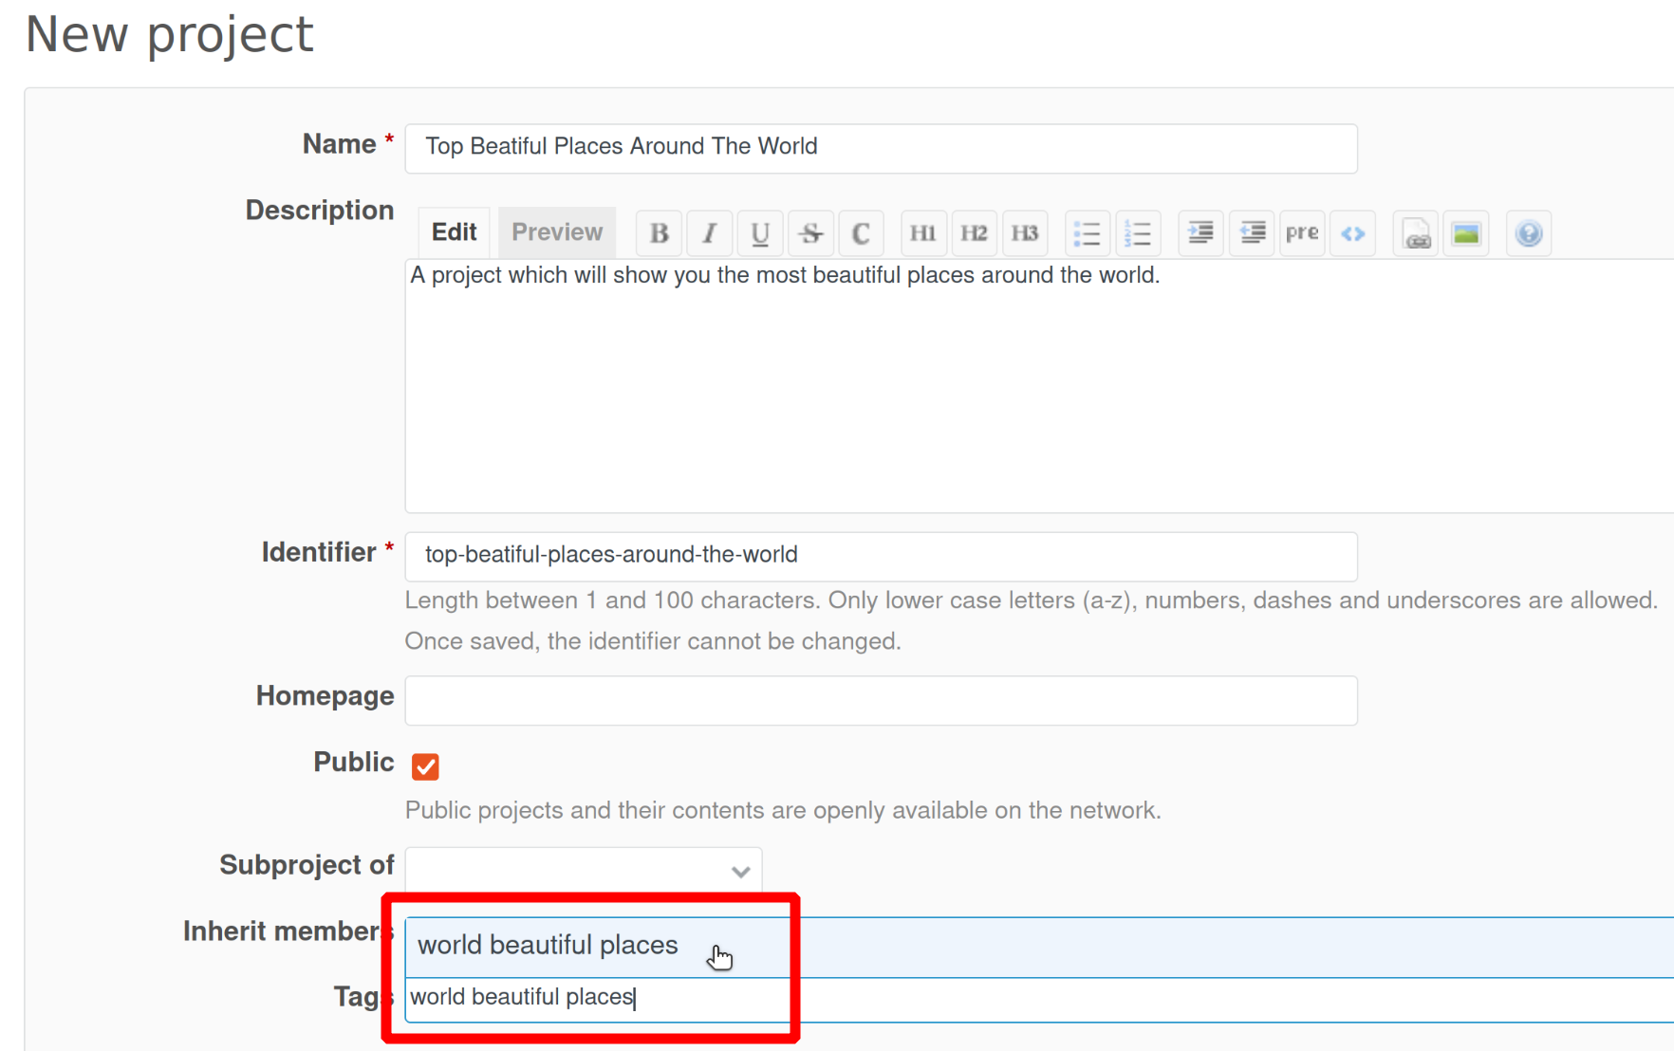Insert inline code with C button
This screenshot has width=1674, height=1051.
(861, 233)
